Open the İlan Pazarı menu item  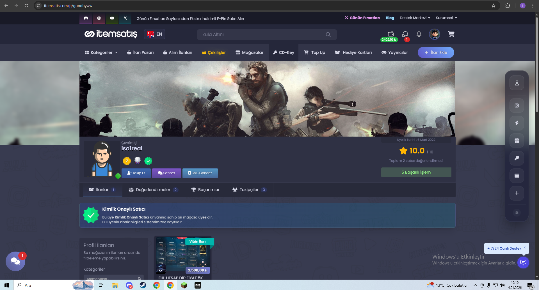140,52
